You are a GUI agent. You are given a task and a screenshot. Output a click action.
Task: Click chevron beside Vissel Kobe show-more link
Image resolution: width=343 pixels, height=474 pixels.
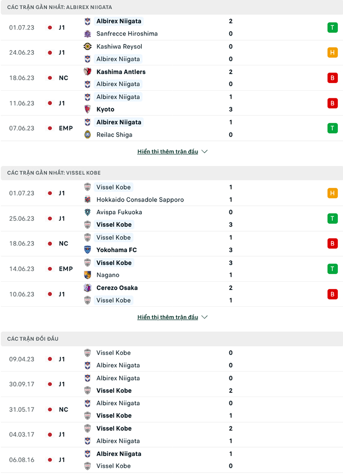pos(205,317)
